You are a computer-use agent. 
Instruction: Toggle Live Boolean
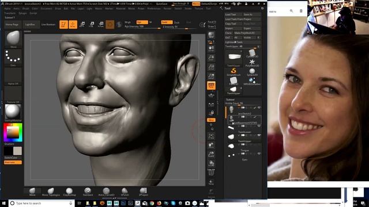[48, 24]
